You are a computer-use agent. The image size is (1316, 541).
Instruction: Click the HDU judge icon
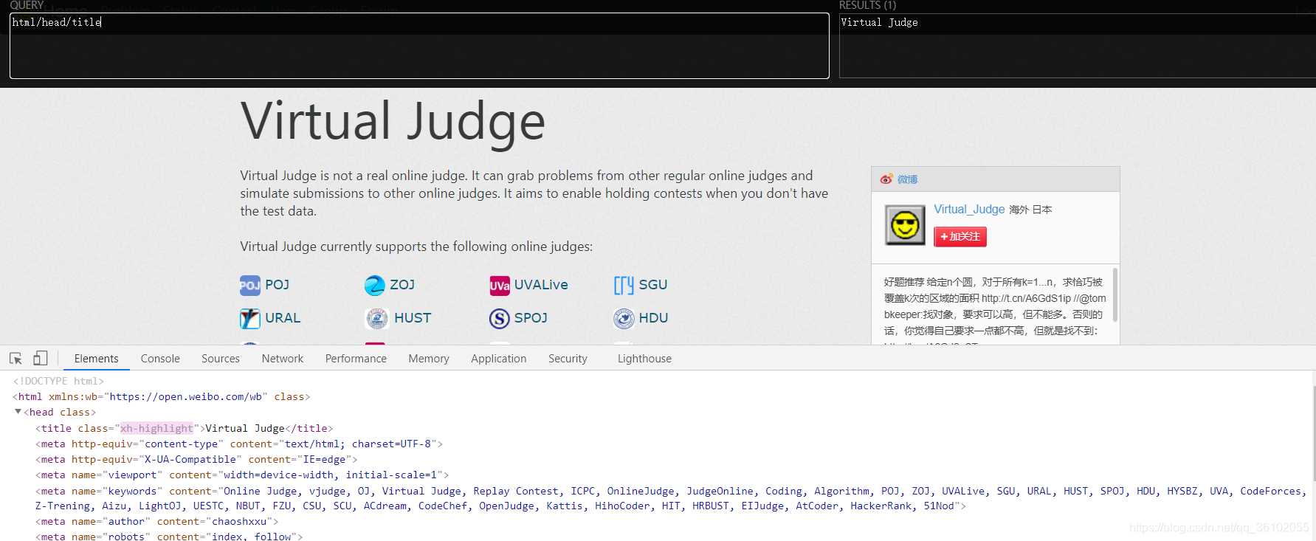(x=624, y=318)
